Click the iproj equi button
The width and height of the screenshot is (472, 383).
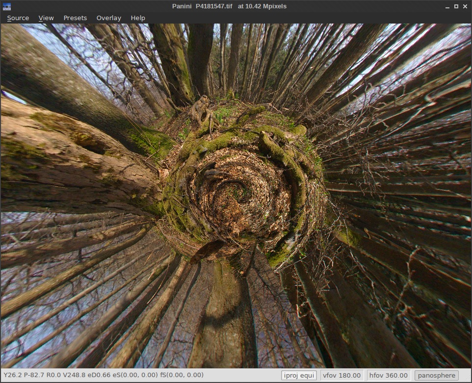[299, 375]
